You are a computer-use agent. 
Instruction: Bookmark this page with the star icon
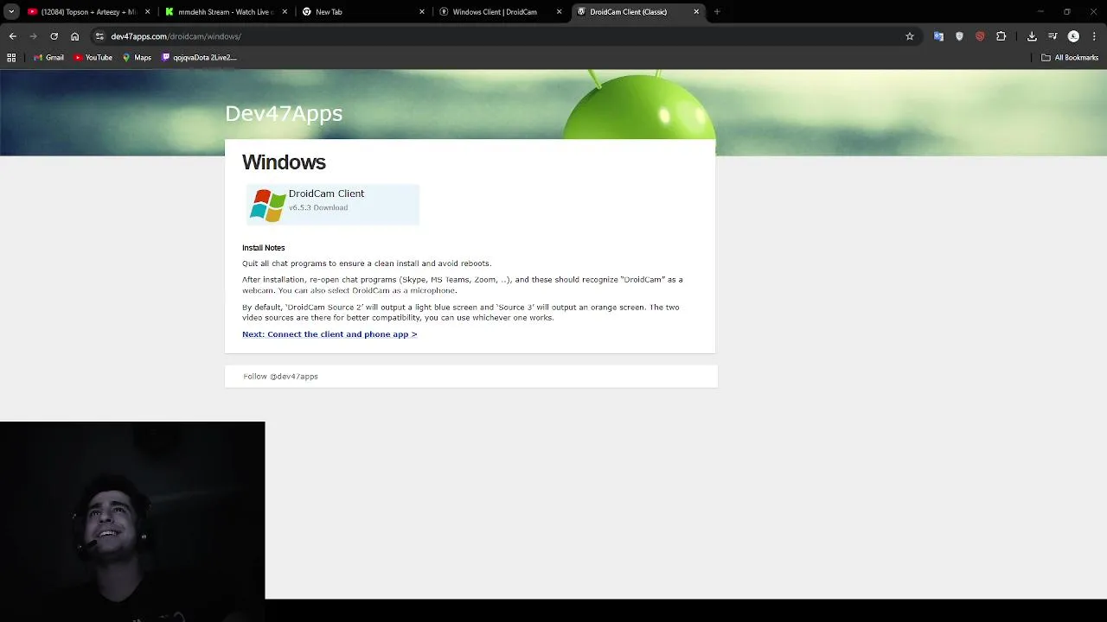coord(910,36)
